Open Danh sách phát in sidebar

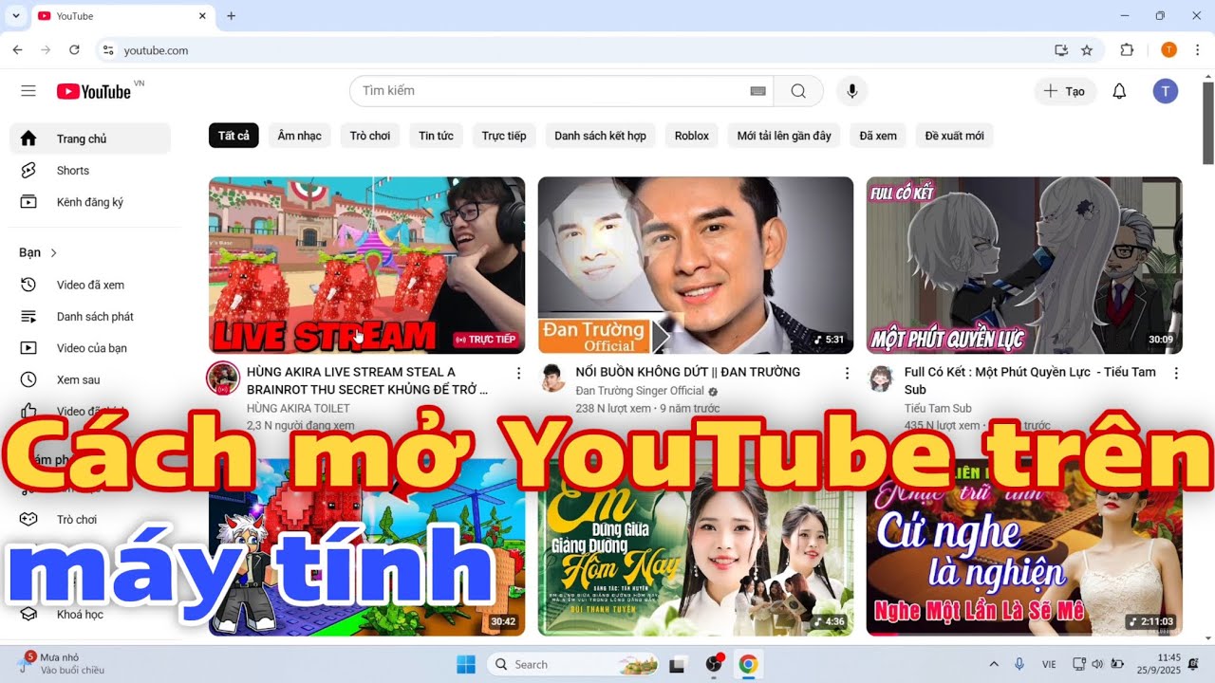[90, 317]
